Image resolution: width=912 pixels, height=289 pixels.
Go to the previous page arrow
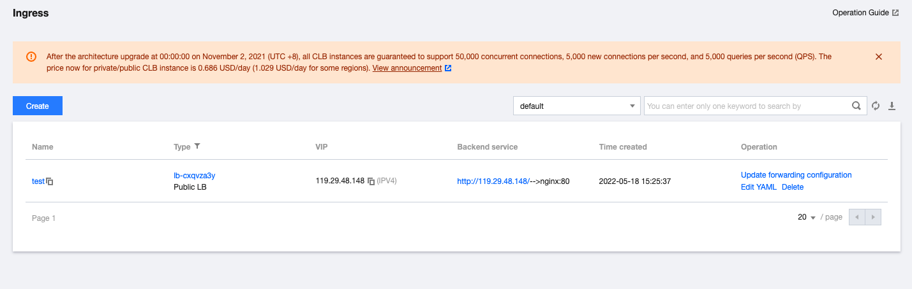[857, 217]
